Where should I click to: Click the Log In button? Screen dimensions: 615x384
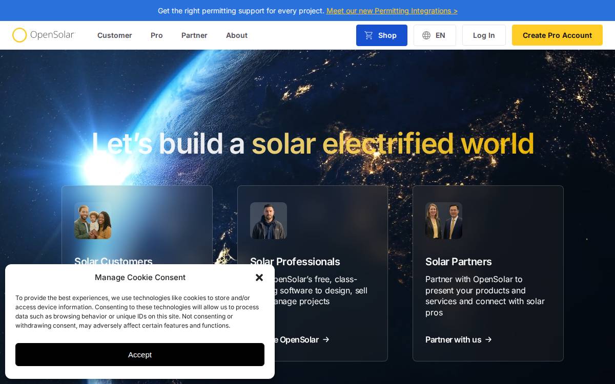(484, 35)
